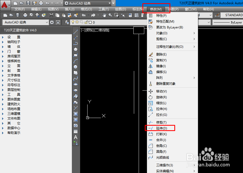Choose 镜像(I) menu entry

[x=172, y=66]
